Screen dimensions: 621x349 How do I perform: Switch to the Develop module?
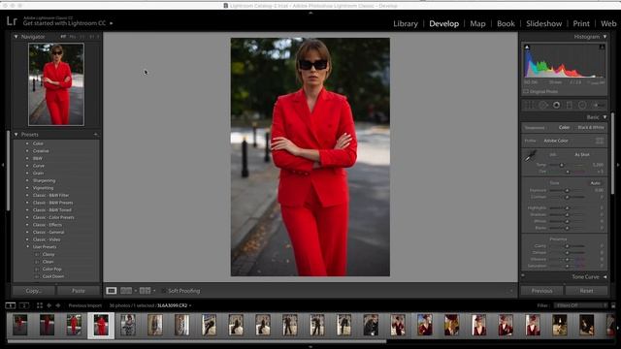tap(444, 23)
